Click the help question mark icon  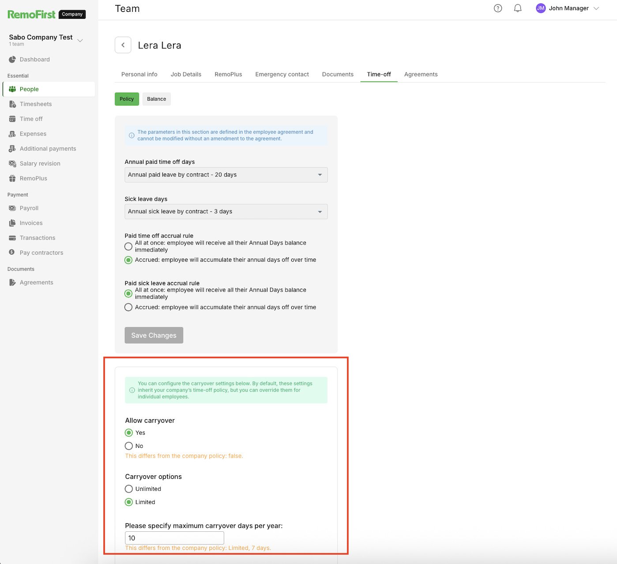498,8
